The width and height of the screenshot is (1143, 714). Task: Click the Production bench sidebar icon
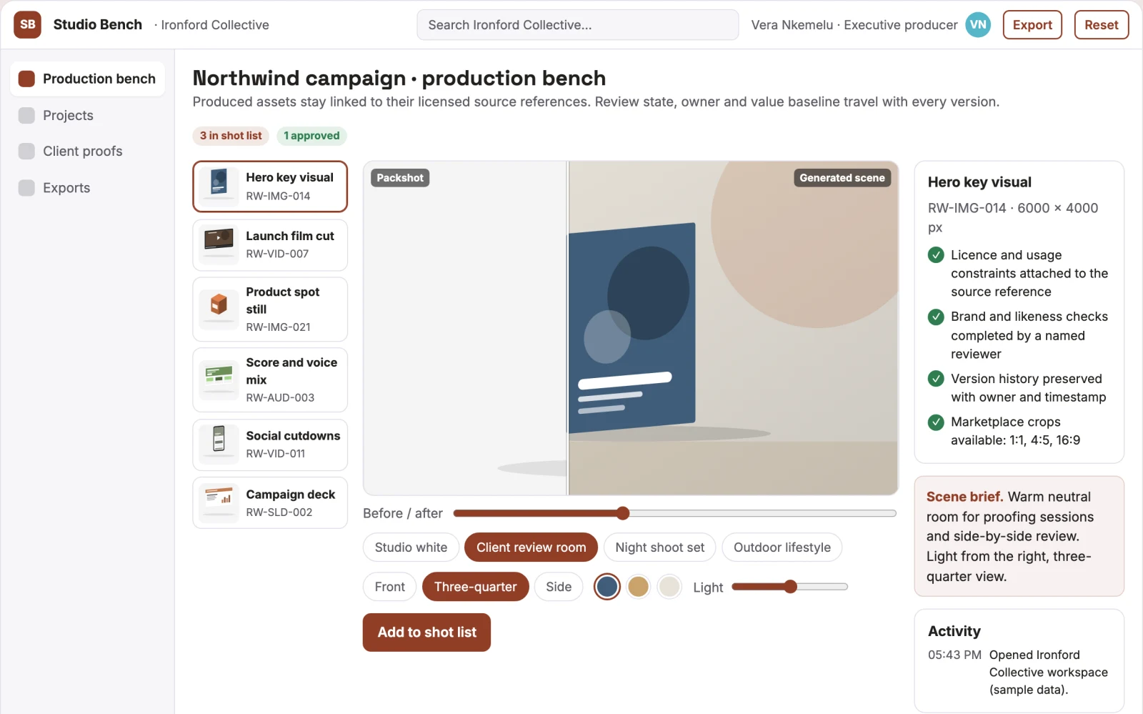coord(26,79)
